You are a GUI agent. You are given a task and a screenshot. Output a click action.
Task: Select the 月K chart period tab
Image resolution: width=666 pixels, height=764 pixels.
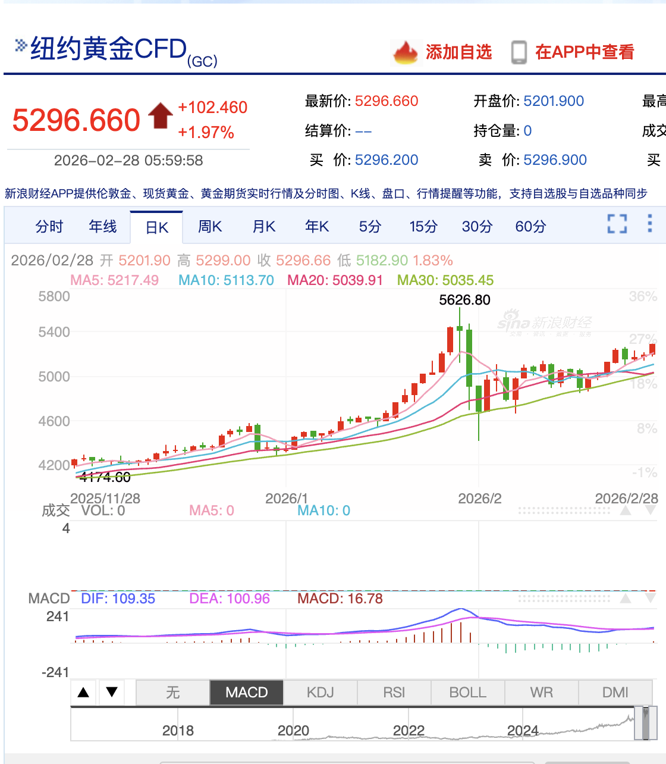[x=263, y=226]
